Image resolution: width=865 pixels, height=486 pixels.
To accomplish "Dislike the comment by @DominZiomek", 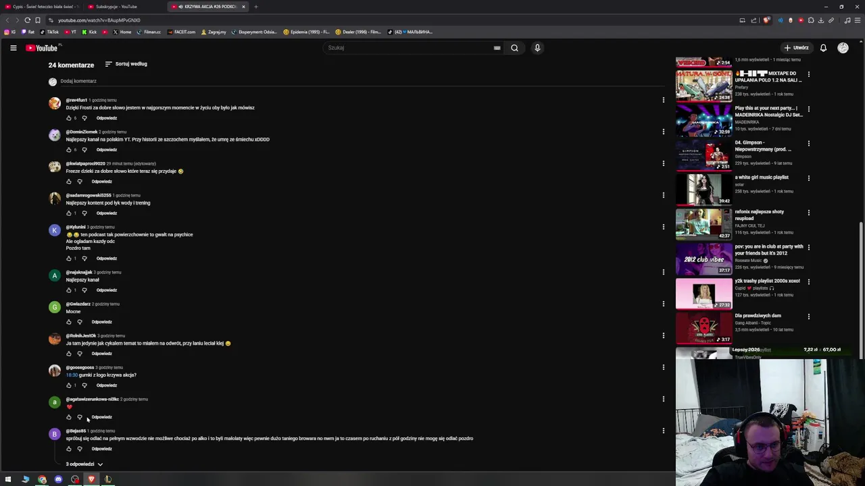I will (x=84, y=150).
